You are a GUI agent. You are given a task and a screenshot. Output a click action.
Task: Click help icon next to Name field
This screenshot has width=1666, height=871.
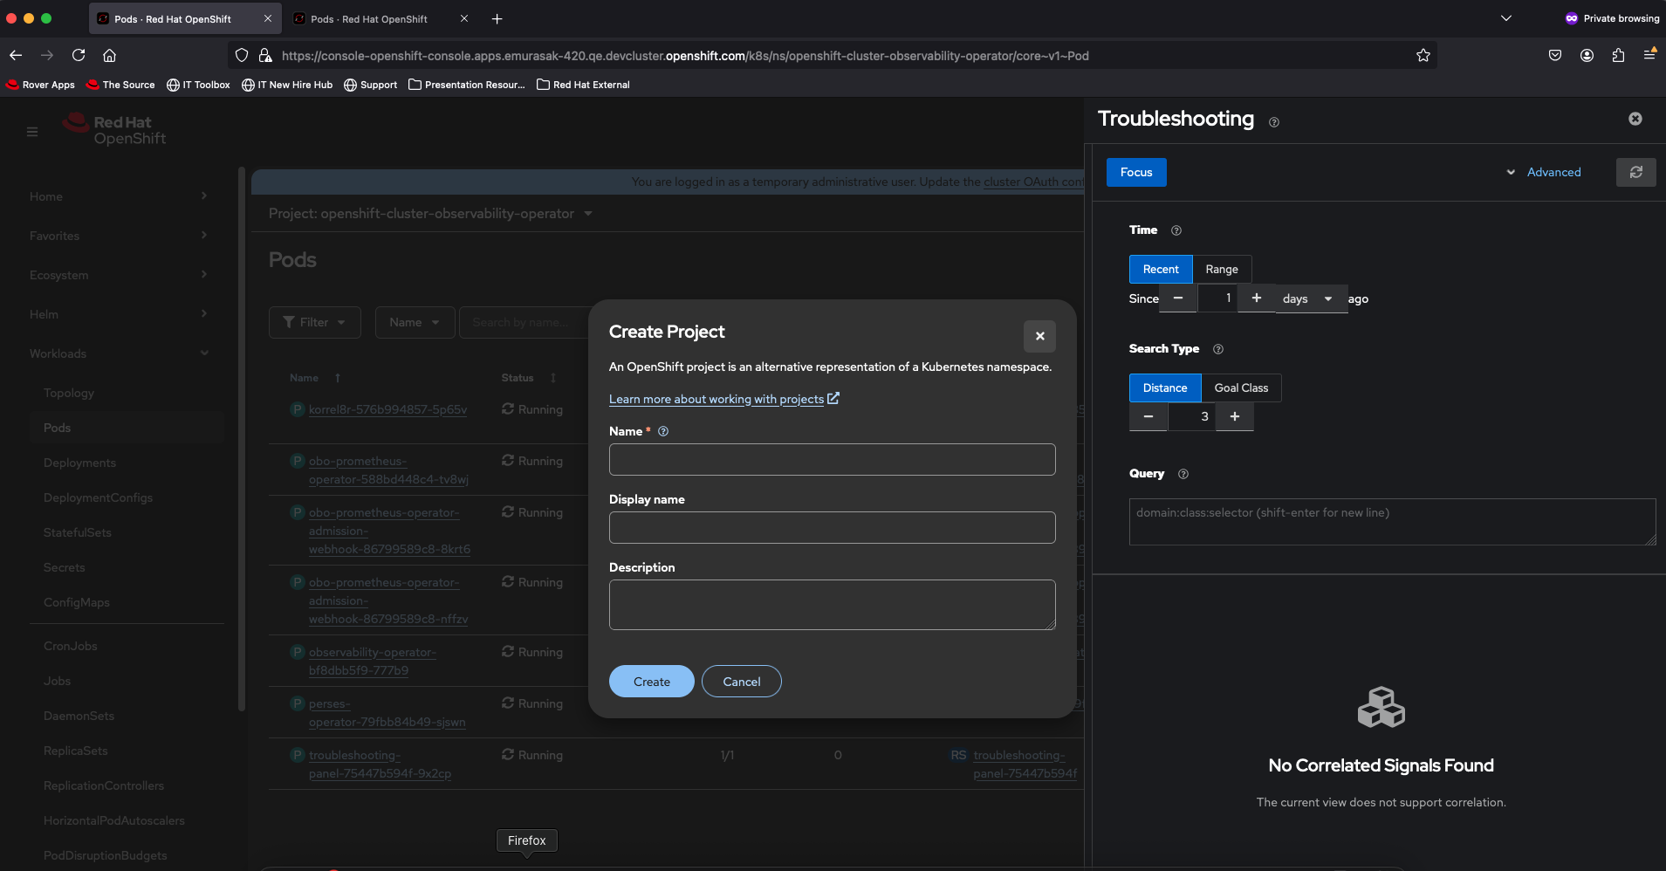(663, 431)
